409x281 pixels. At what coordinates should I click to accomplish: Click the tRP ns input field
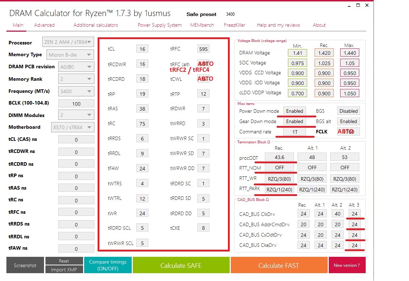click(x=76, y=176)
